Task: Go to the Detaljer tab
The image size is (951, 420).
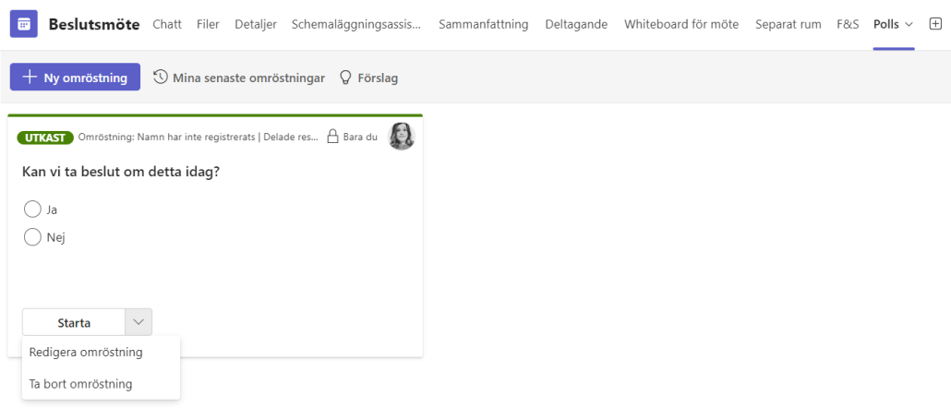Action: pos(256,24)
